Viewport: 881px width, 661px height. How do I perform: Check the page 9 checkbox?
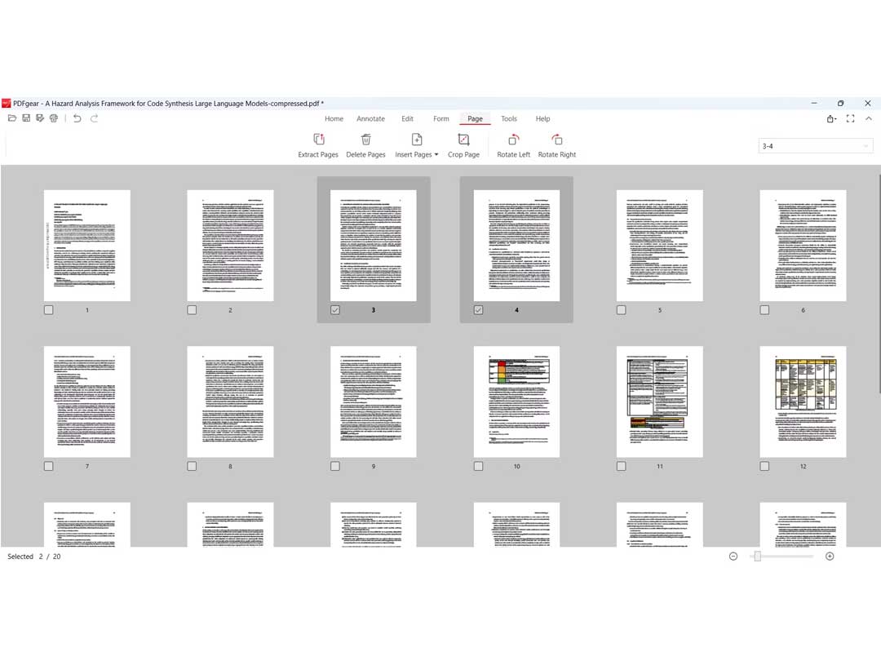335,466
